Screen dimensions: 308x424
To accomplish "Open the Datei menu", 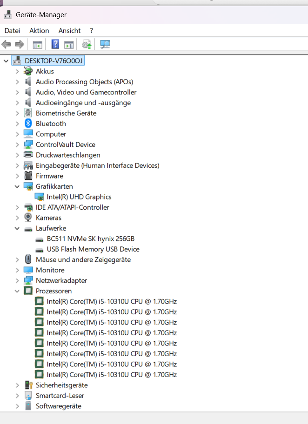I will [x=12, y=31].
